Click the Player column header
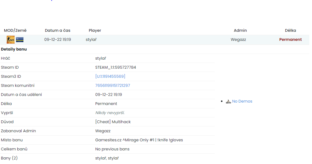The image size is (312, 164). pyautogui.click(x=95, y=31)
